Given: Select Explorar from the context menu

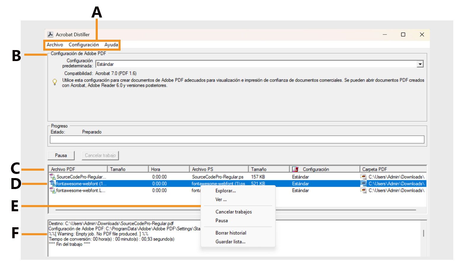Looking at the screenshot, I should [x=226, y=191].
